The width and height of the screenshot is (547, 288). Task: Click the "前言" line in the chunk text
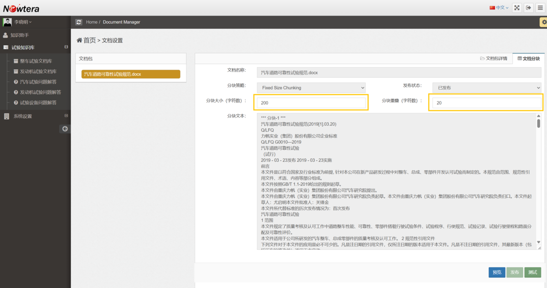(265, 167)
